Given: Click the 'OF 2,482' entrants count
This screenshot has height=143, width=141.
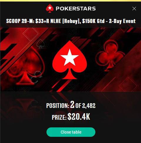Looking at the screenshot, I should coord(85,106).
